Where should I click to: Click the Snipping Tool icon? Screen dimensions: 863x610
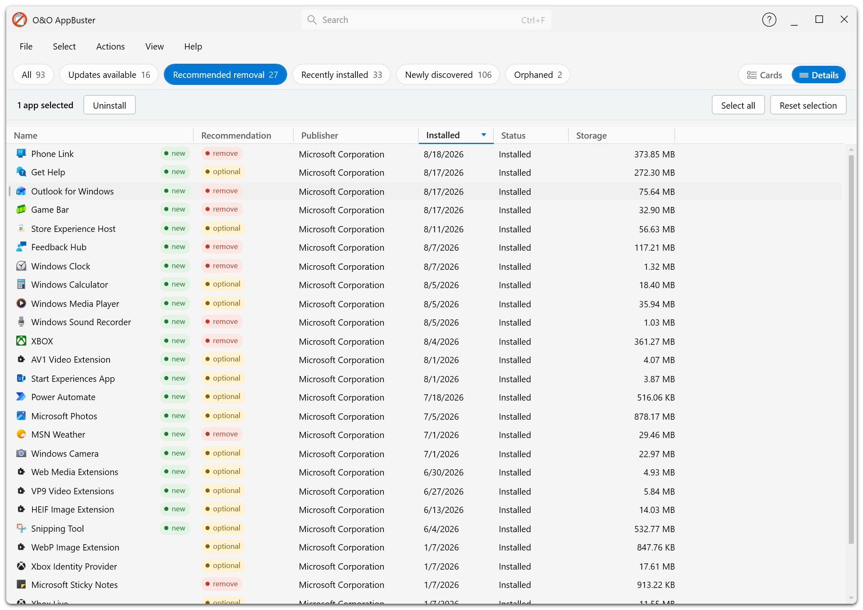(x=21, y=528)
